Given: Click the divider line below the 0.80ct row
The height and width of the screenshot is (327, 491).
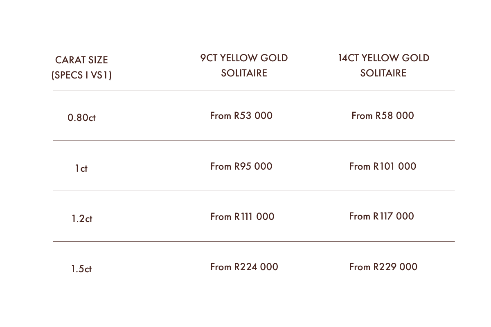Looking at the screenshot, I should 254,141.
